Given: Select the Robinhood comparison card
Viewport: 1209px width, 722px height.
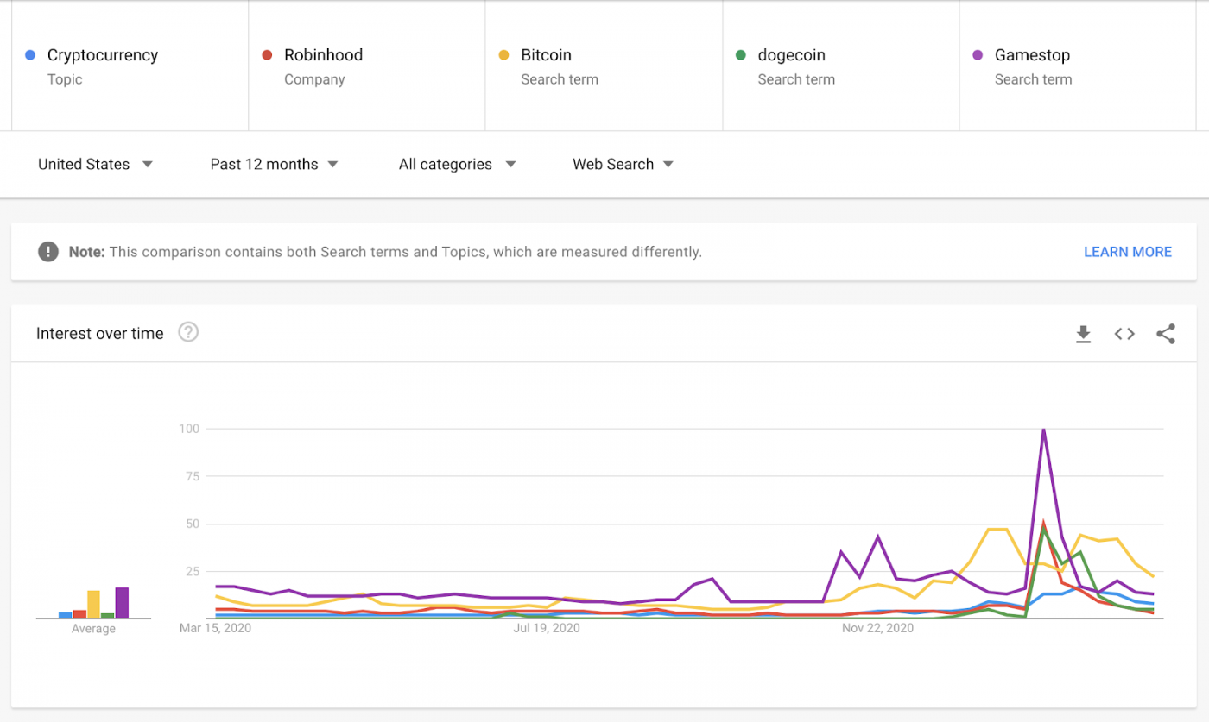Looking at the screenshot, I should 367,65.
